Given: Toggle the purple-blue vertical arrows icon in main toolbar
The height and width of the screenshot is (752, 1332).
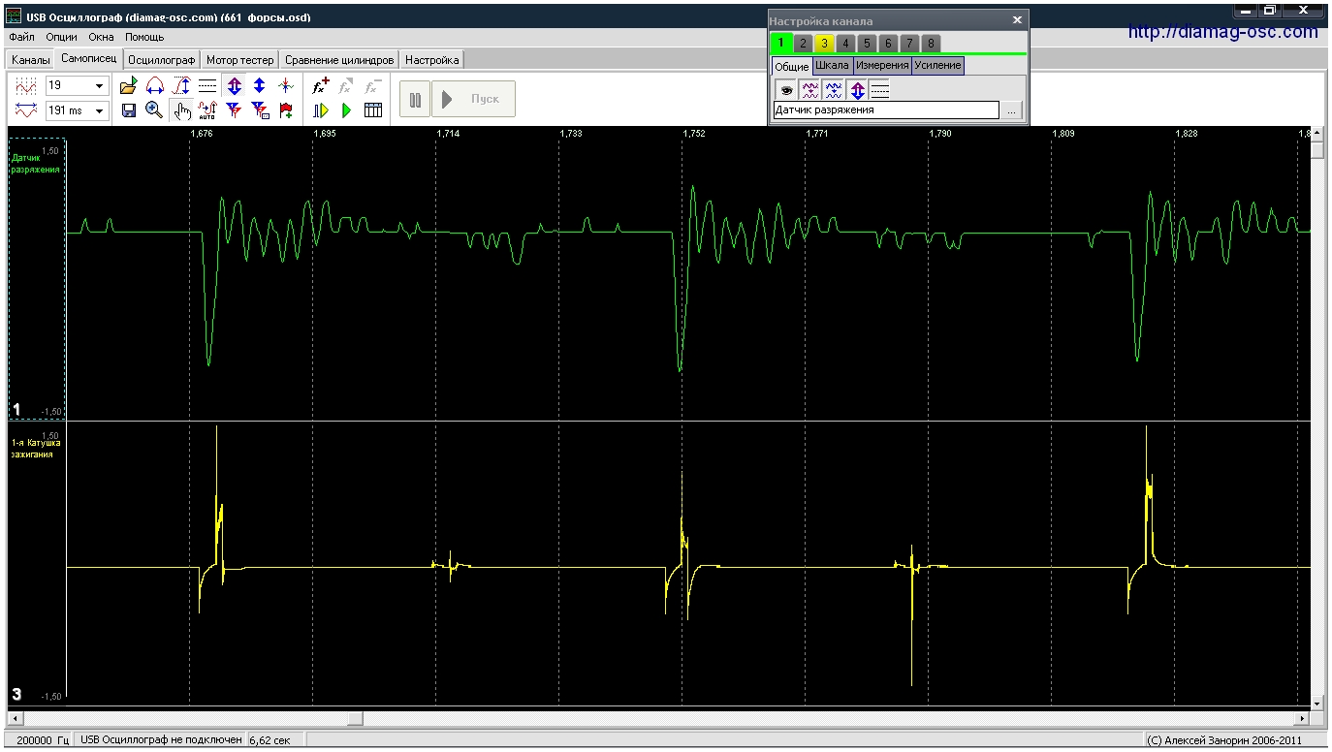Looking at the screenshot, I should [234, 86].
